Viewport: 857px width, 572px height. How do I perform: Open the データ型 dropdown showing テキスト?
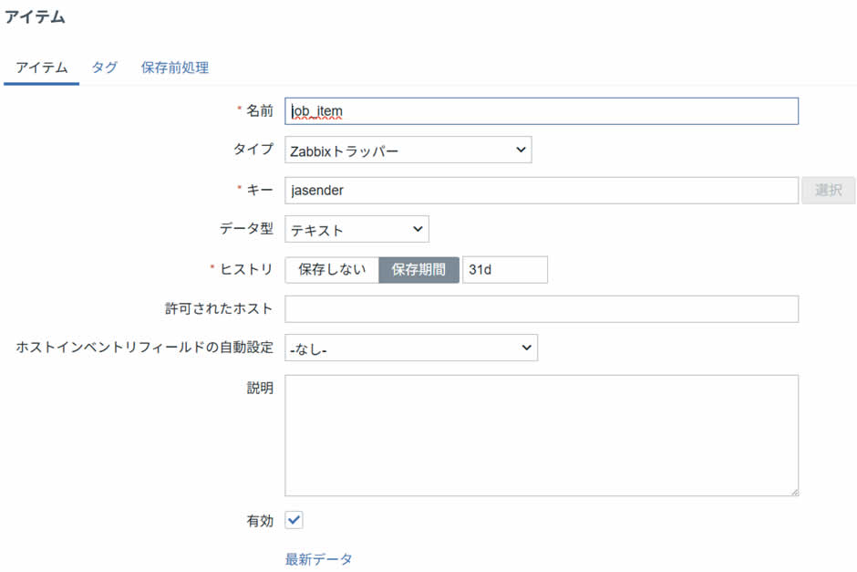click(356, 229)
